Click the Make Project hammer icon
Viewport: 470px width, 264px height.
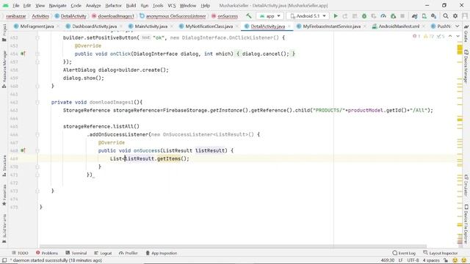[249, 16]
